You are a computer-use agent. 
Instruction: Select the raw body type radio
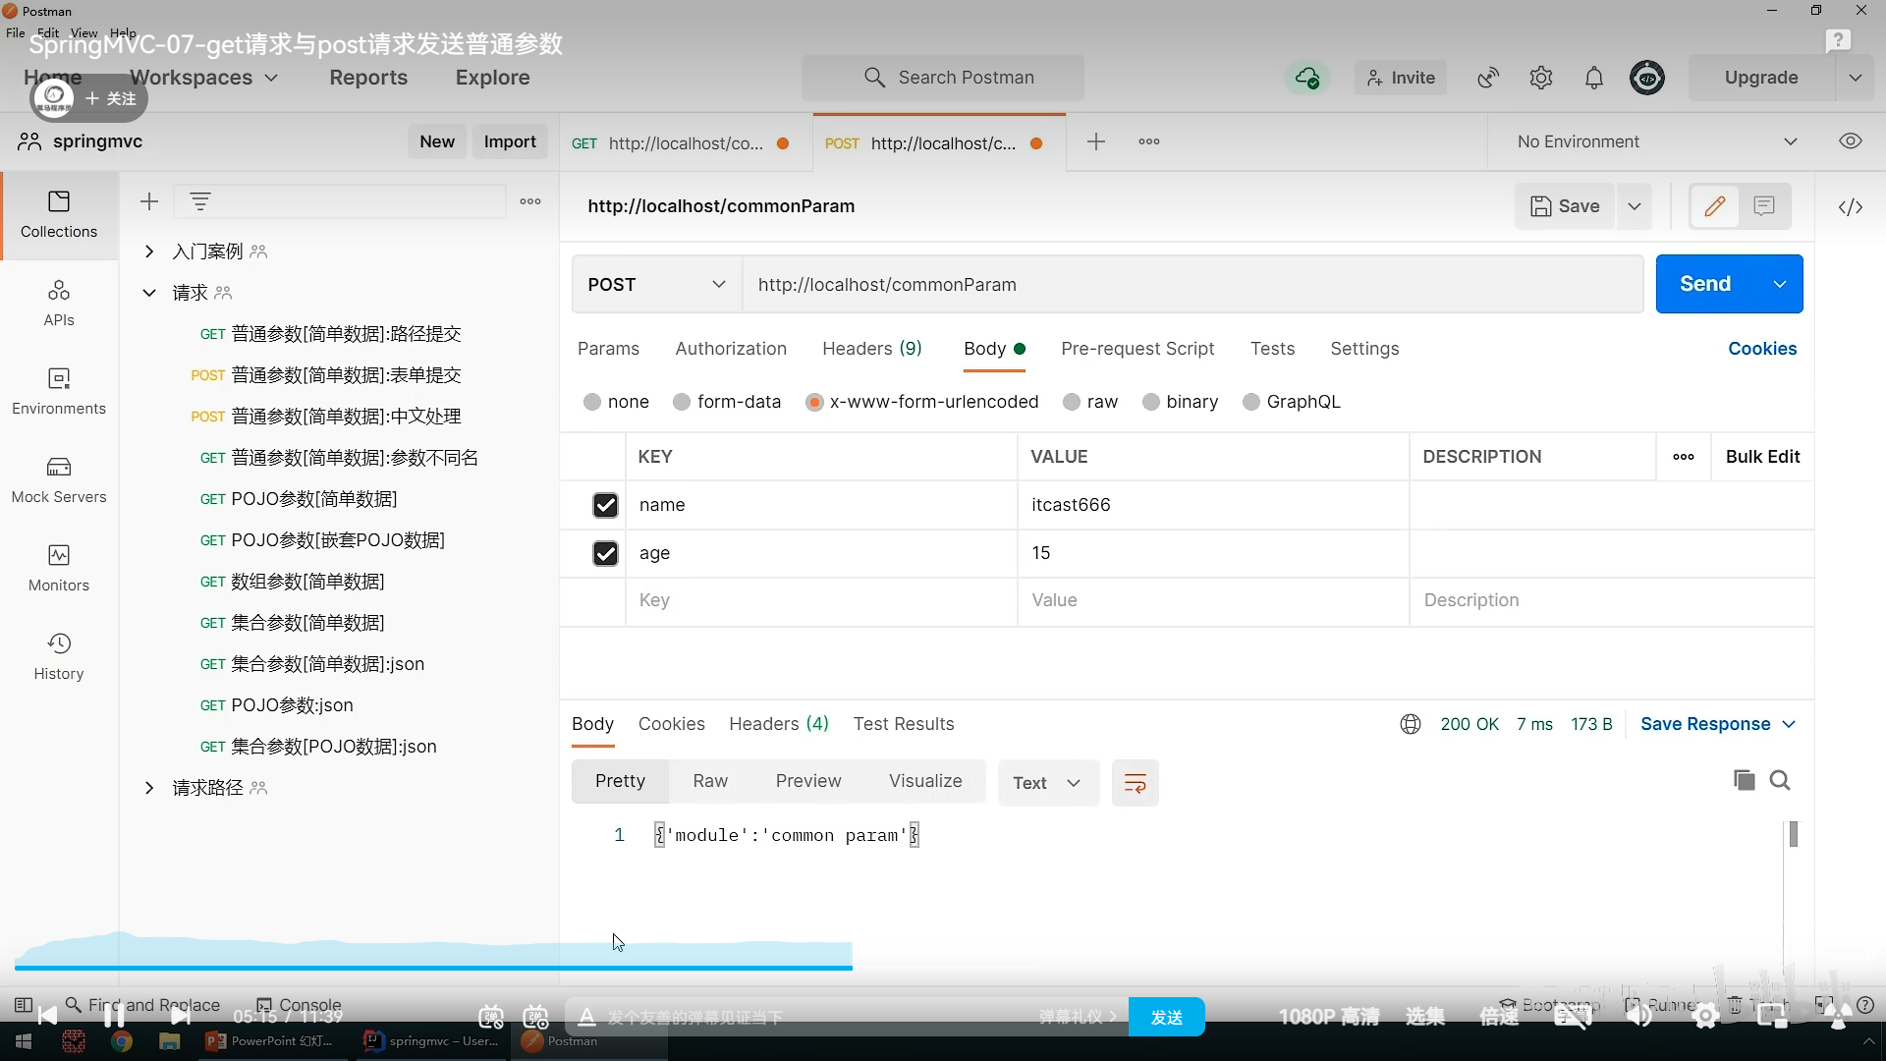tap(1072, 402)
